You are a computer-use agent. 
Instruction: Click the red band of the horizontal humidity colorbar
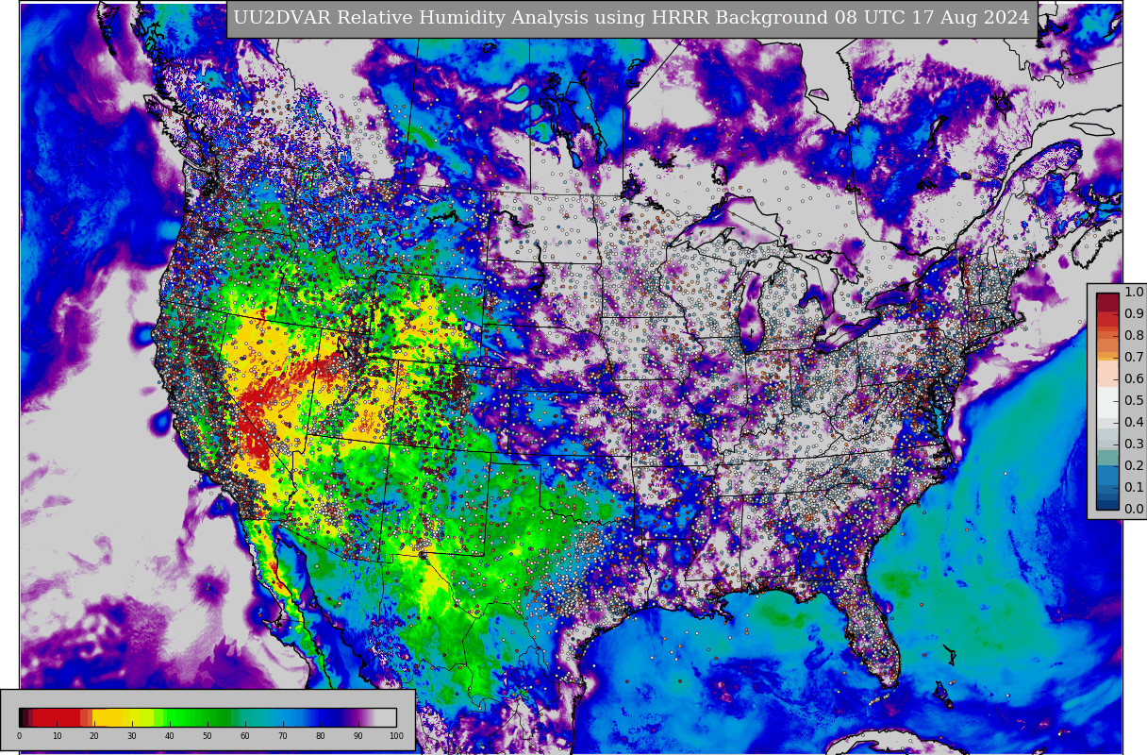[57, 717]
